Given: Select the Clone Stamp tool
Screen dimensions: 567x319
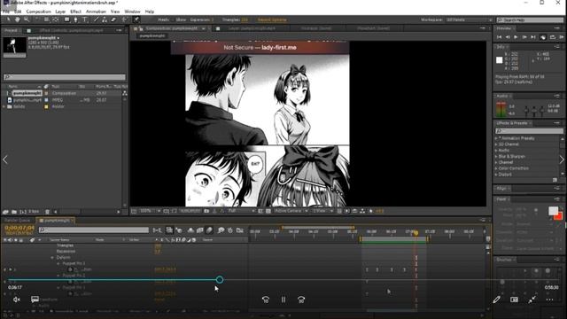Looking at the screenshot, I should tap(105, 19).
